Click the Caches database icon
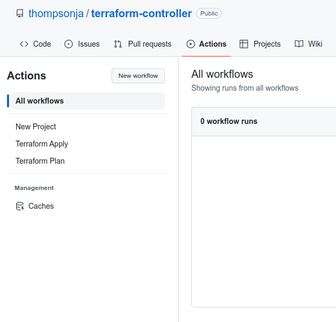Screen dimensions: 336x322 click(x=20, y=206)
